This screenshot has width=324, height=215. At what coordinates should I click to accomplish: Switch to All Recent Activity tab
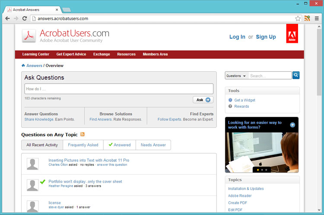(x=42, y=145)
